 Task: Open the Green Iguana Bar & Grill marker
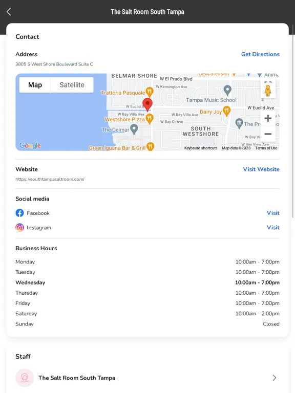tap(150, 146)
